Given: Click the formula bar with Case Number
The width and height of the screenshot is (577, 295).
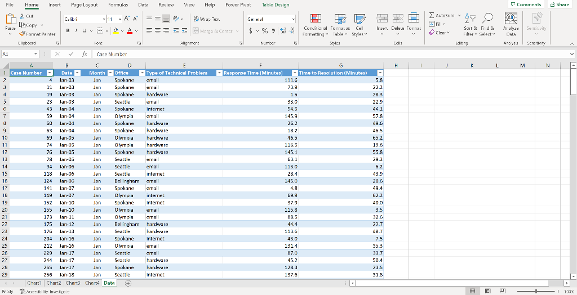Looking at the screenshot, I should [331, 54].
